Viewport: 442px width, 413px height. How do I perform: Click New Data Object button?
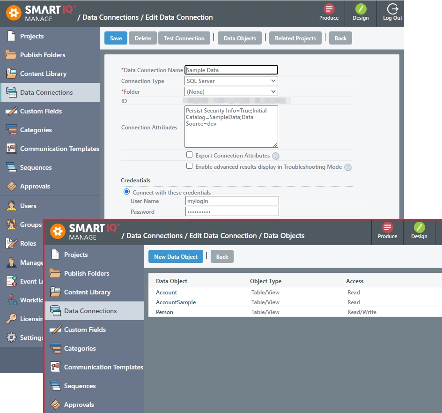176,256
